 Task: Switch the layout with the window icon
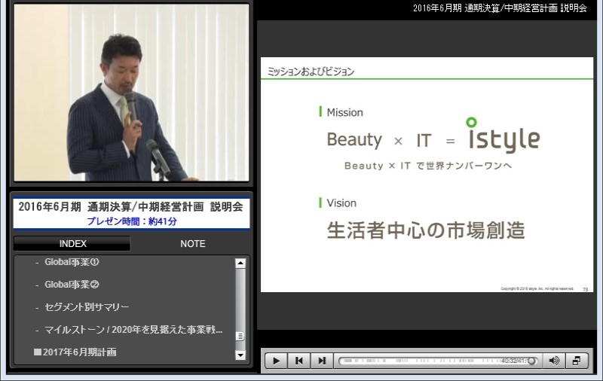click(x=577, y=361)
